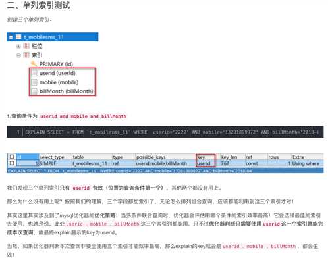Click the 创建三个单列索引 italic text
Viewport: 328px width, 258px height.
[x=29, y=20]
